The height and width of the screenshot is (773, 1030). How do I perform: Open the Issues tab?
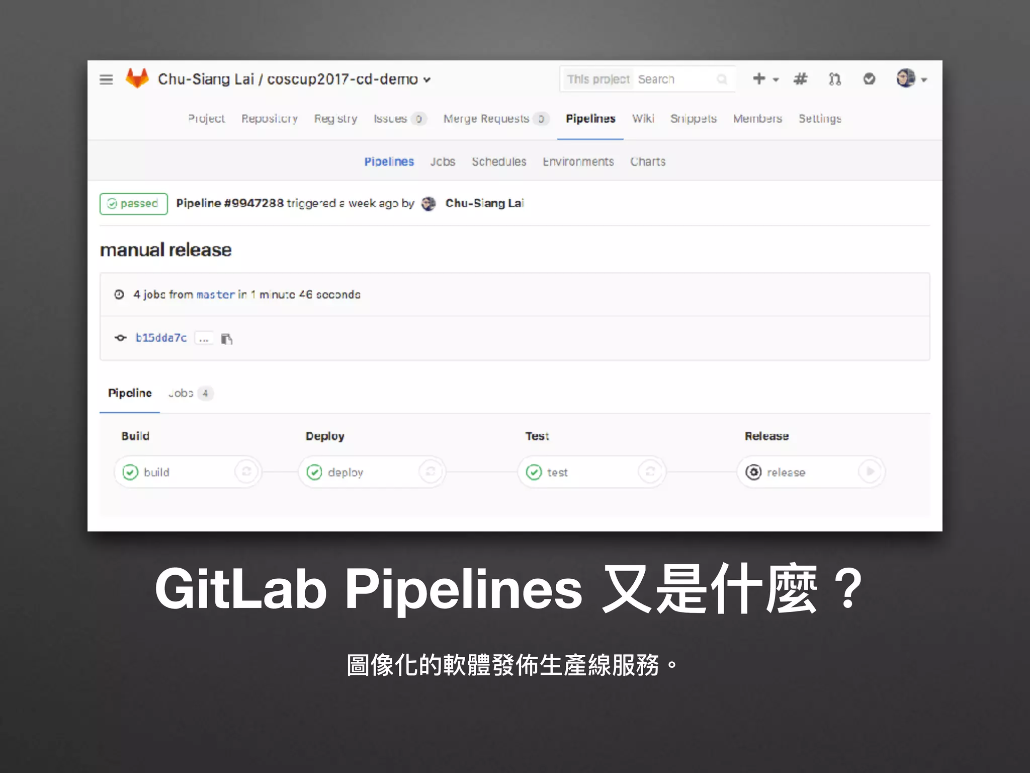[x=400, y=119]
